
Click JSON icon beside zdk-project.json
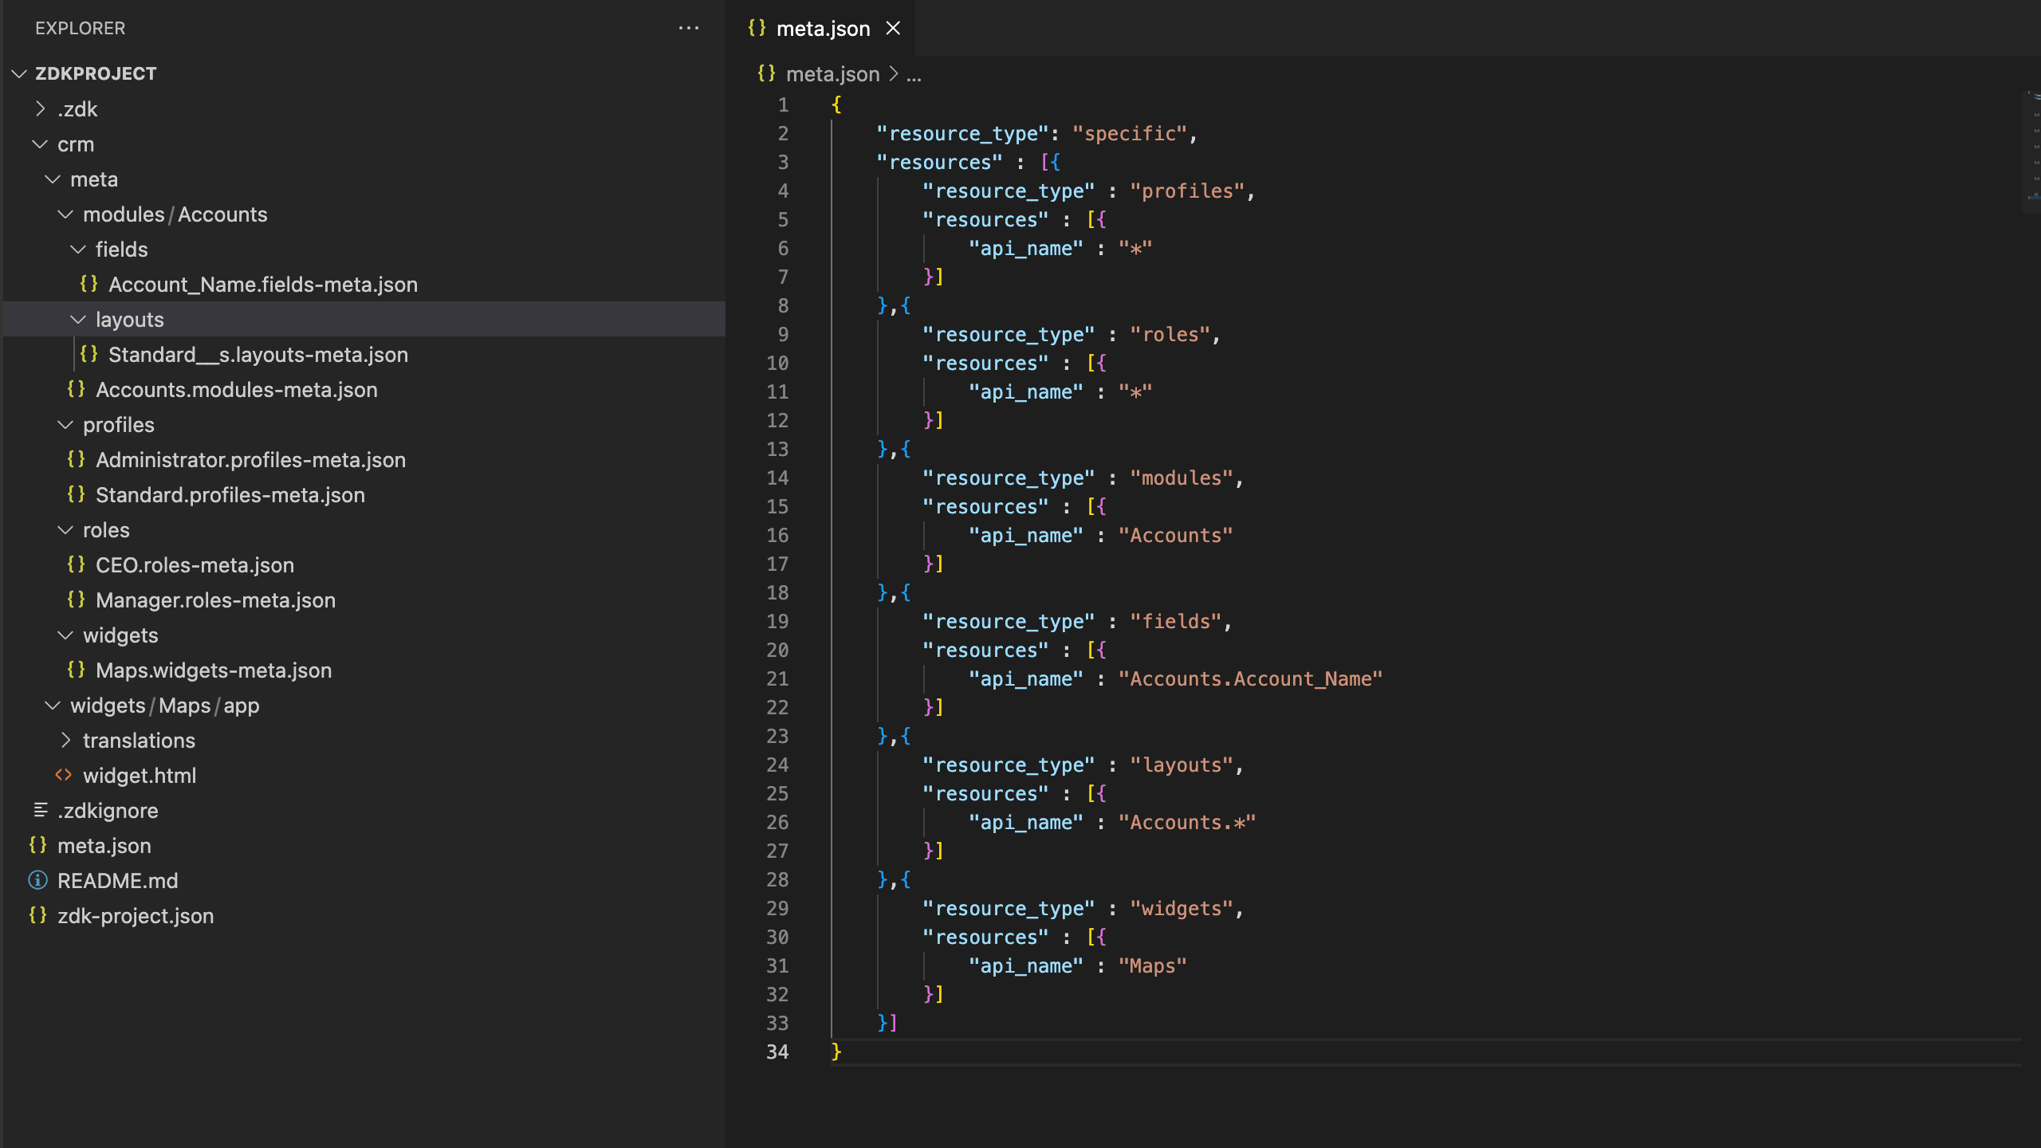click(x=37, y=914)
